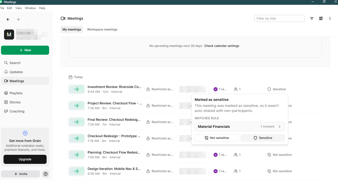
Task: Expand the Material Financials matched rule
Action: (x=240, y=127)
